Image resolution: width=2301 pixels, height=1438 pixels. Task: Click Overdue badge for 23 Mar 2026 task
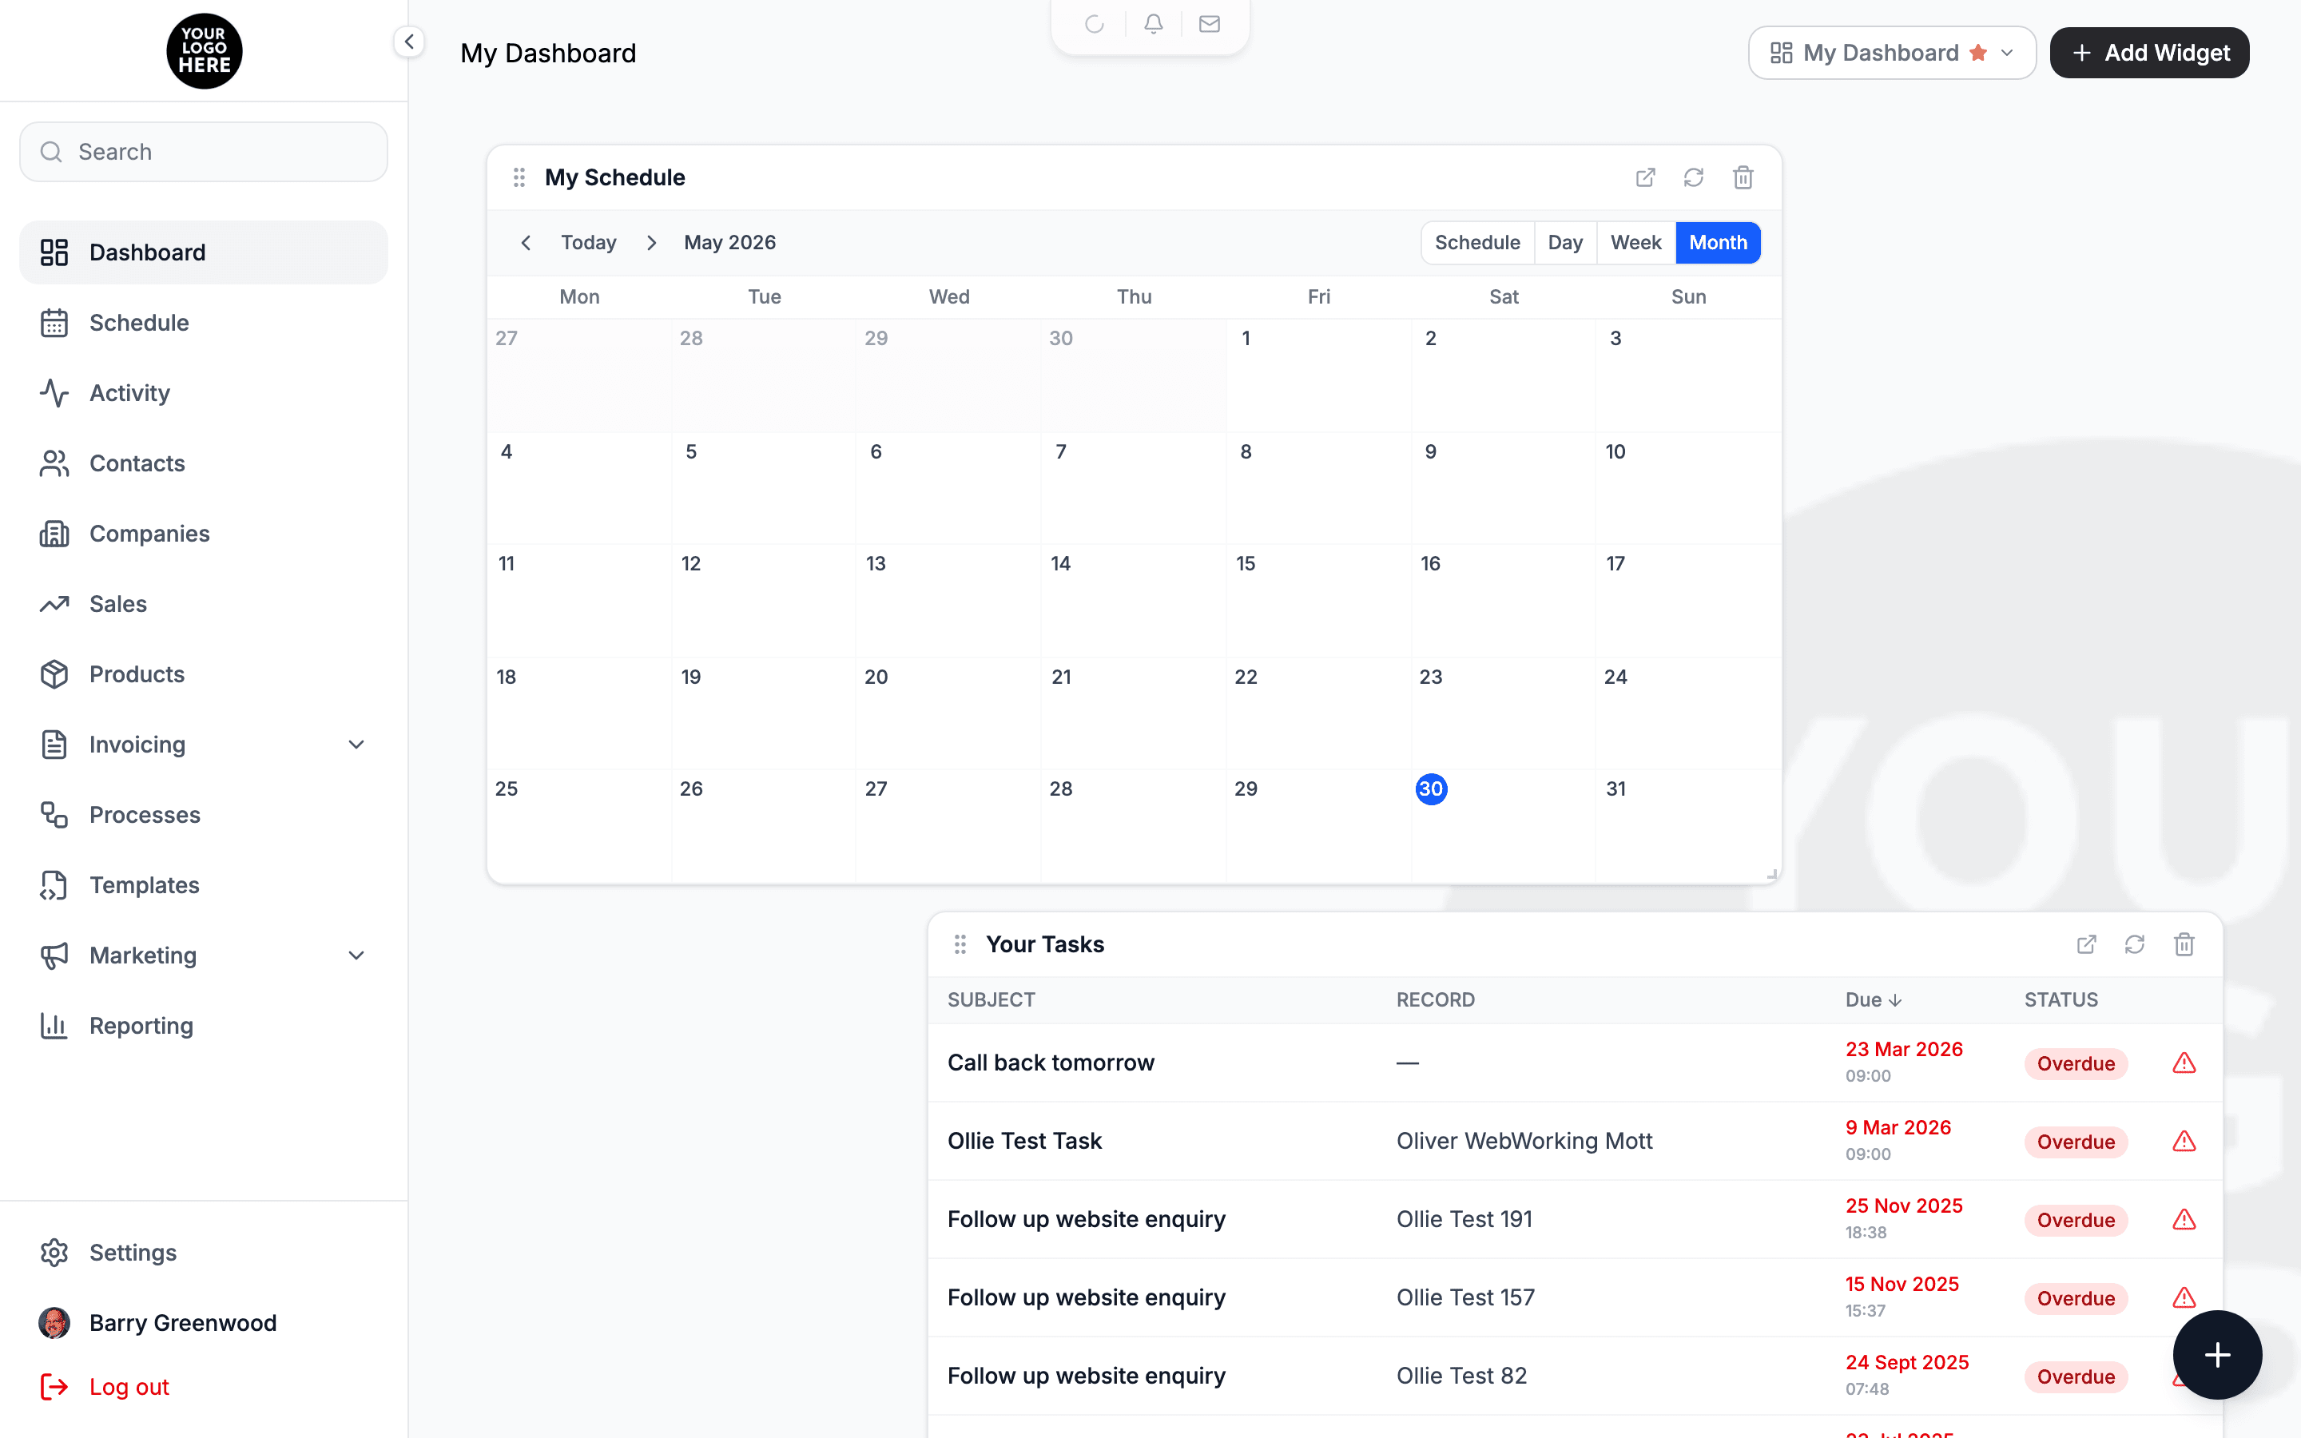pyautogui.click(x=2076, y=1063)
